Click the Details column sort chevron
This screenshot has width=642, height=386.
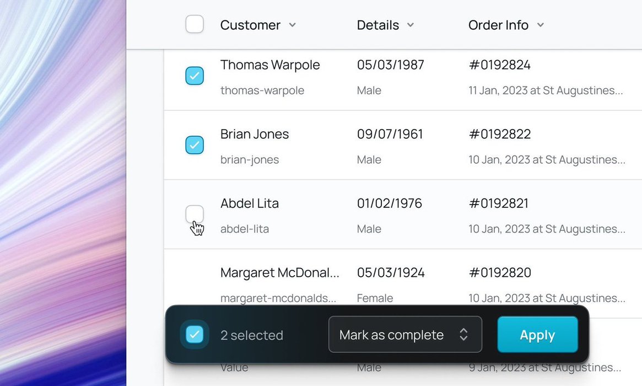[x=411, y=25]
